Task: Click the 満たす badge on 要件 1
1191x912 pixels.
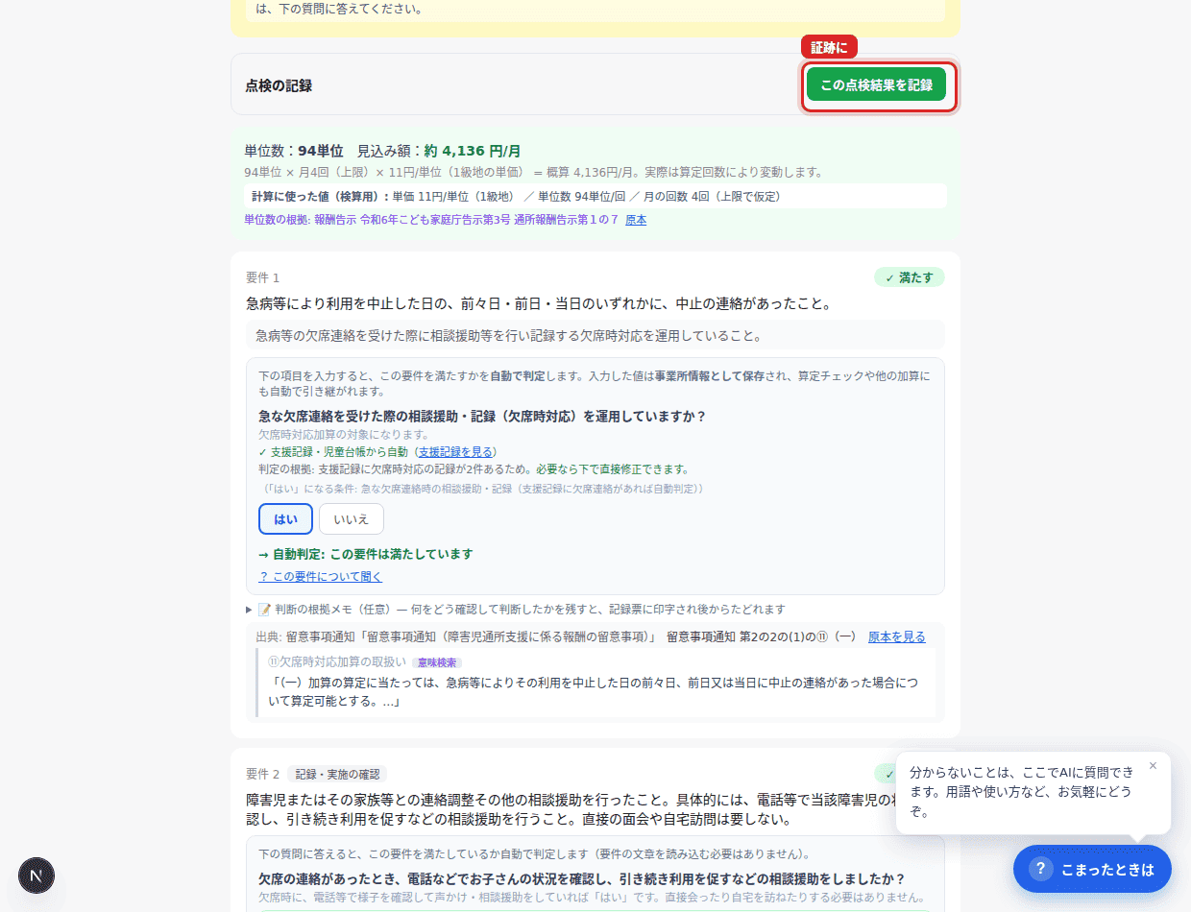Action: [x=909, y=277]
